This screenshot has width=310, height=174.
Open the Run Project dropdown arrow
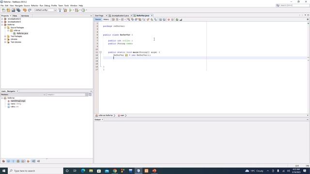[73, 10]
